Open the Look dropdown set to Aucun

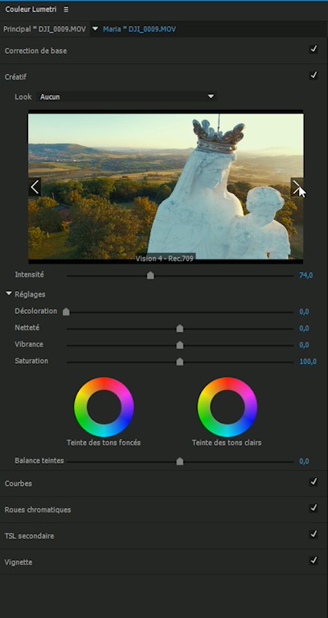click(x=126, y=96)
